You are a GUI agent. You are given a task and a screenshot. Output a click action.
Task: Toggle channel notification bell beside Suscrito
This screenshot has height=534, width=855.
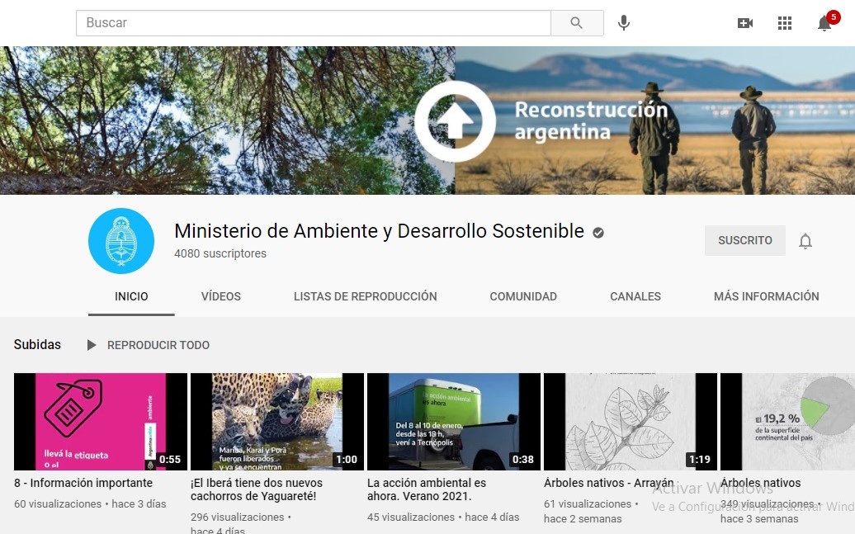(805, 240)
